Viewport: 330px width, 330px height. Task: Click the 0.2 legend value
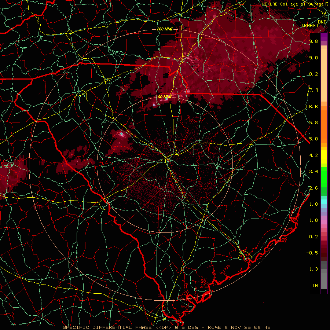[313, 236]
